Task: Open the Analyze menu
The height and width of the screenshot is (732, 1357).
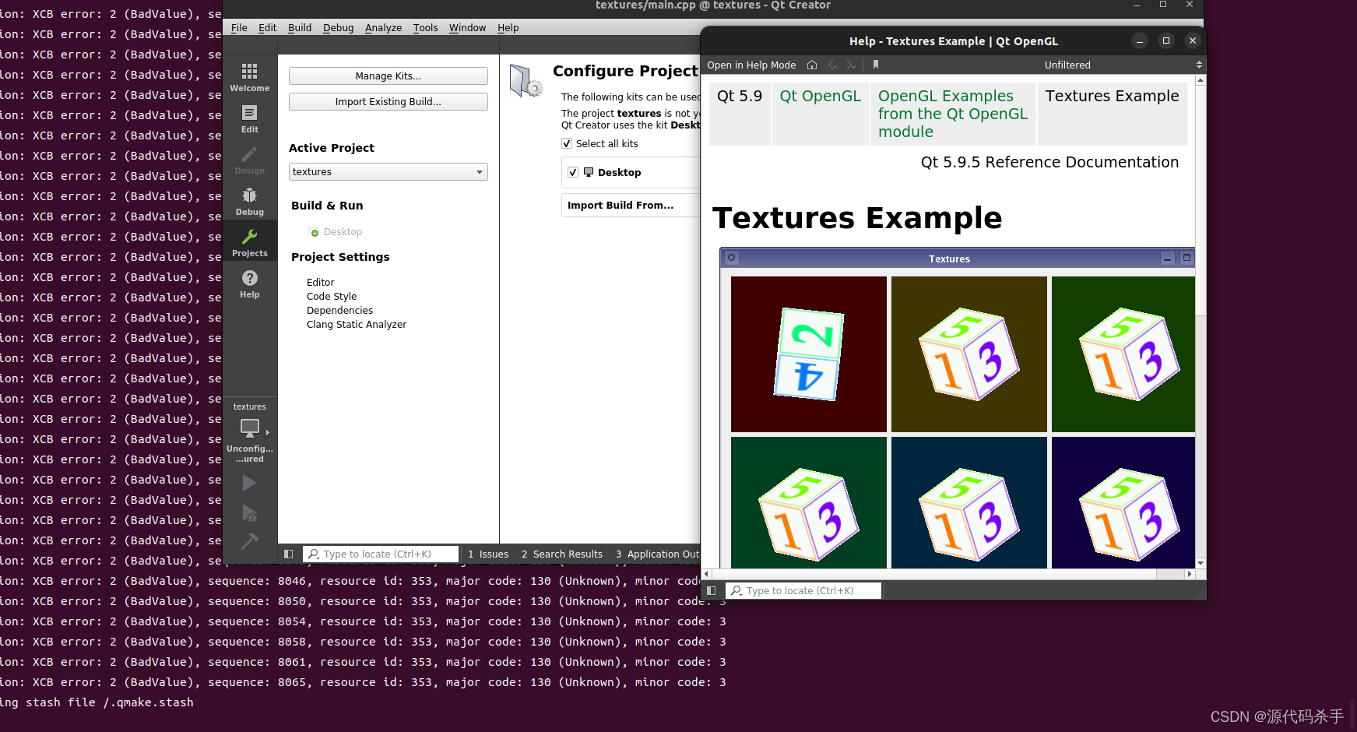Action: click(x=383, y=27)
